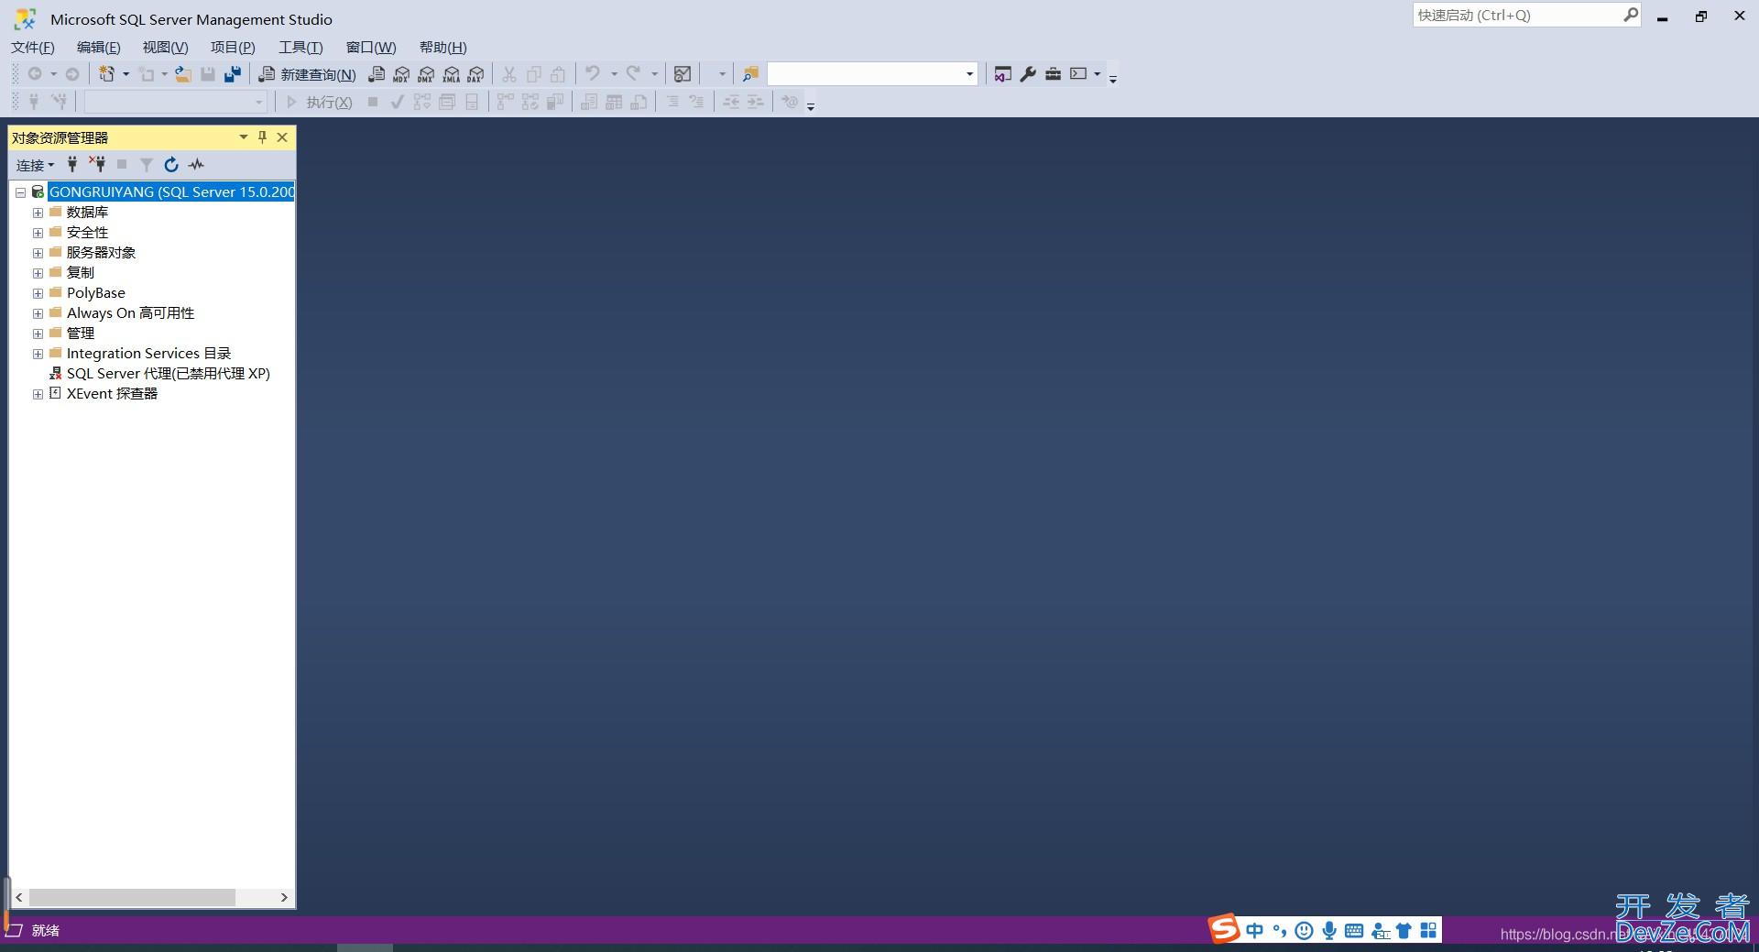Refresh the Object Explorer tree
1759x952 pixels.
coord(171,165)
